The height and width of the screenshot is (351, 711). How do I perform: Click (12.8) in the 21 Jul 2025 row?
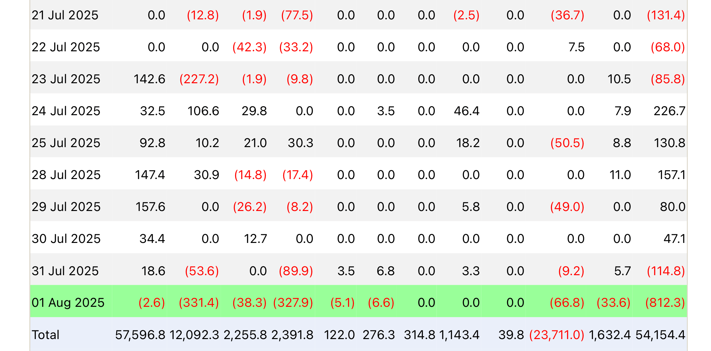point(203,15)
